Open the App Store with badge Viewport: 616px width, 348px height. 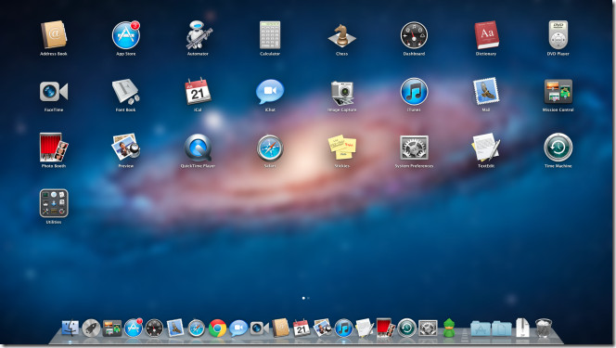pos(126,35)
